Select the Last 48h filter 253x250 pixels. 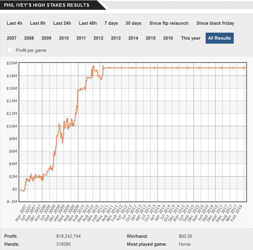88,23
